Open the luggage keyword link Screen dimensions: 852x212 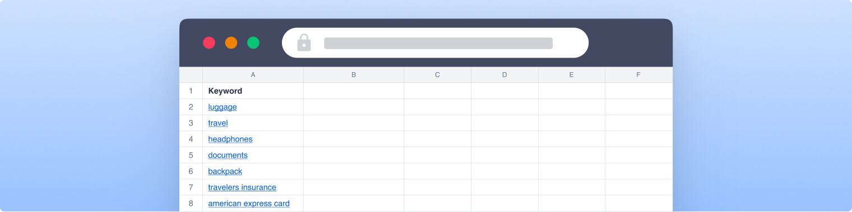223,107
